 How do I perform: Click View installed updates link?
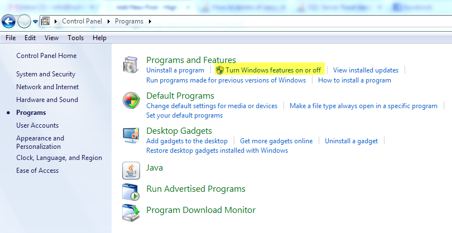pyautogui.click(x=366, y=70)
